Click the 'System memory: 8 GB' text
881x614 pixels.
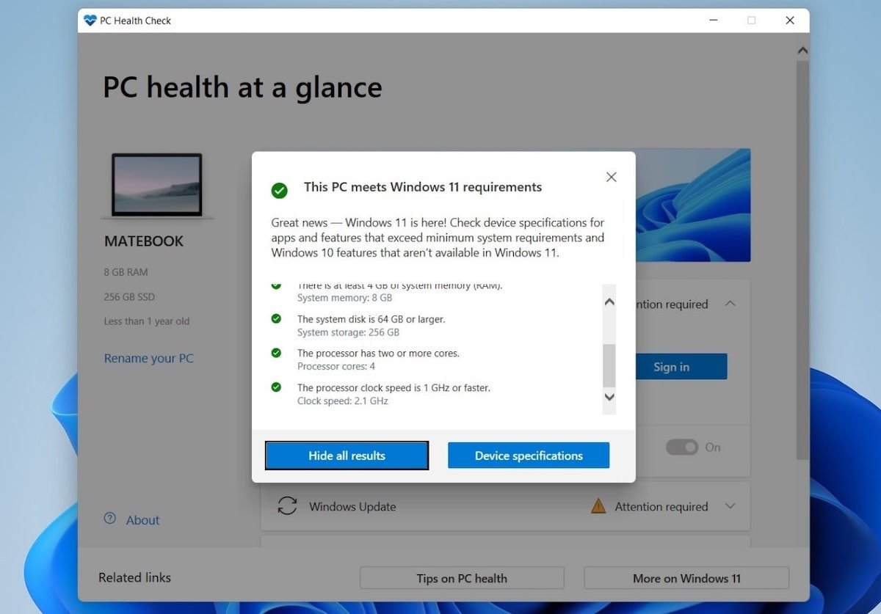click(x=344, y=298)
